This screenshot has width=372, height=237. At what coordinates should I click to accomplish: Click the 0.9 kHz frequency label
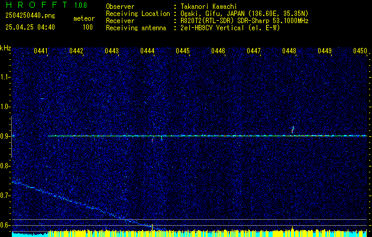click(x=4, y=136)
